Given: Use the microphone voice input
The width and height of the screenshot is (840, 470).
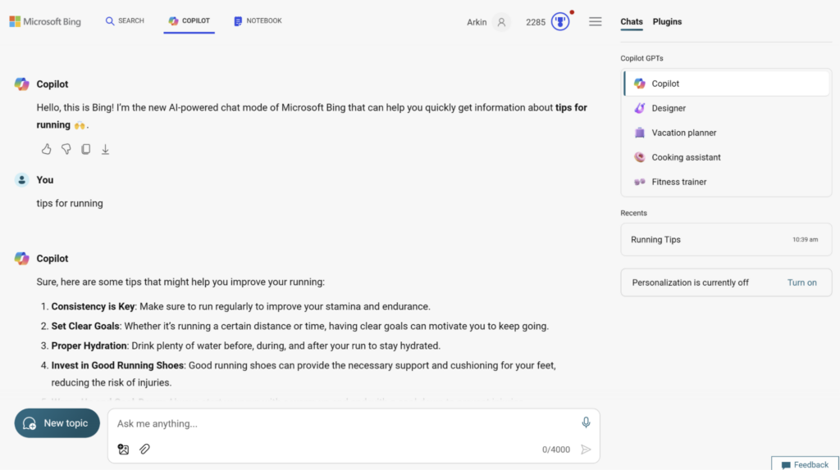Looking at the screenshot, I should (586, 423).
